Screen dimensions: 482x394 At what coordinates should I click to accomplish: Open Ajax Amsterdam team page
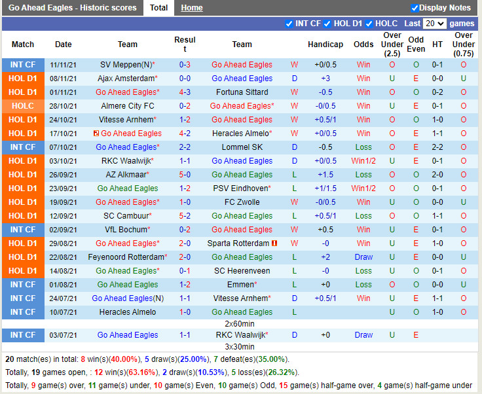125,79
